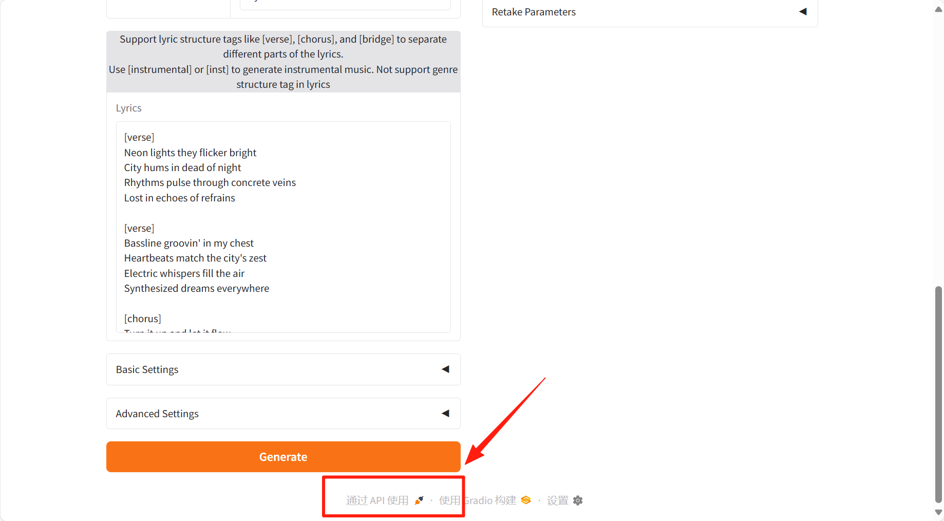Click on the [chorus] tag in lyrics

[143, 319]
